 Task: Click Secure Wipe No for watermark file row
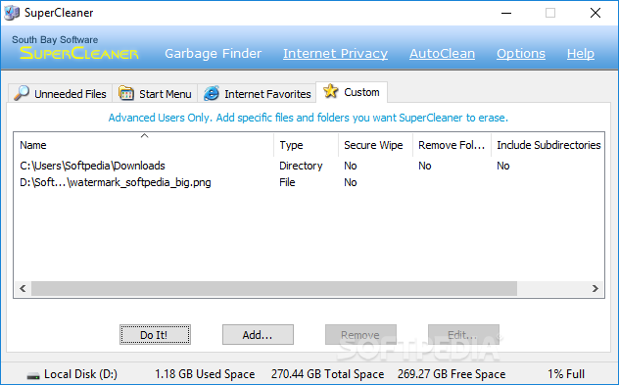click(x=351, y=182)
